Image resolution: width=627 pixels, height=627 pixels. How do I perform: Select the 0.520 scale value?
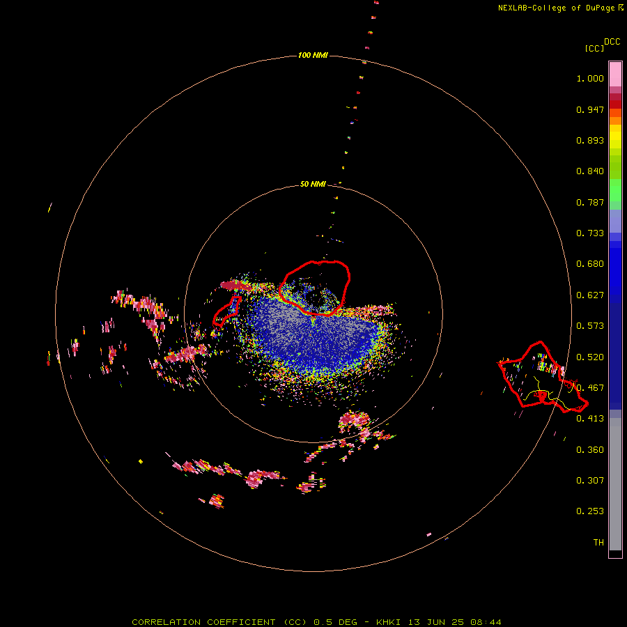point(590,357)
